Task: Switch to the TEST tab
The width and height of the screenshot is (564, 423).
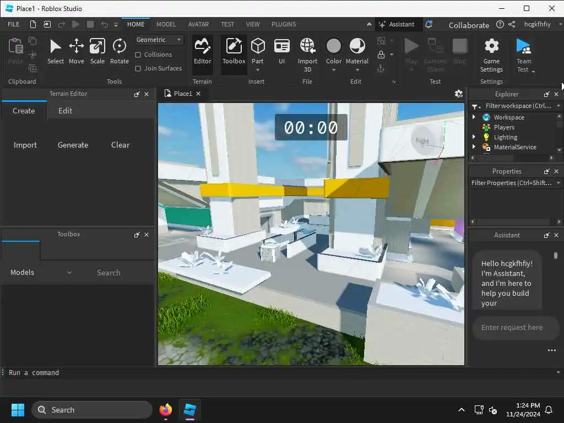Action: pyautogui.click(x=227, y=24)
